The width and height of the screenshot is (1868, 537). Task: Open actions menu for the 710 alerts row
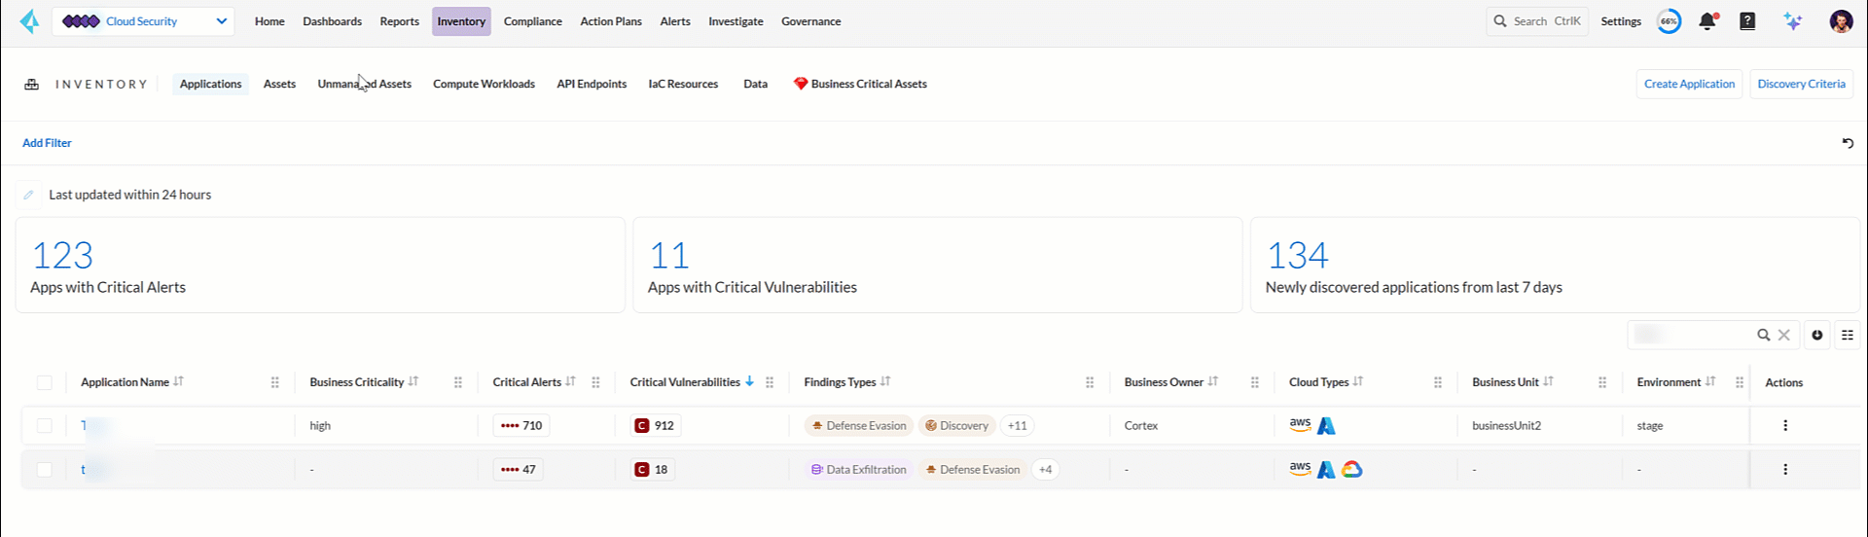point(1785,425)
